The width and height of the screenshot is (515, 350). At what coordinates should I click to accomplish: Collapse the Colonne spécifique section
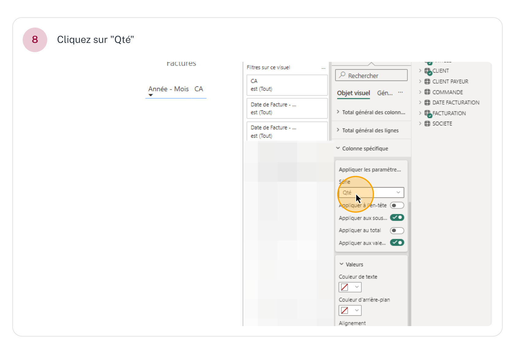(x=365, y=149)
